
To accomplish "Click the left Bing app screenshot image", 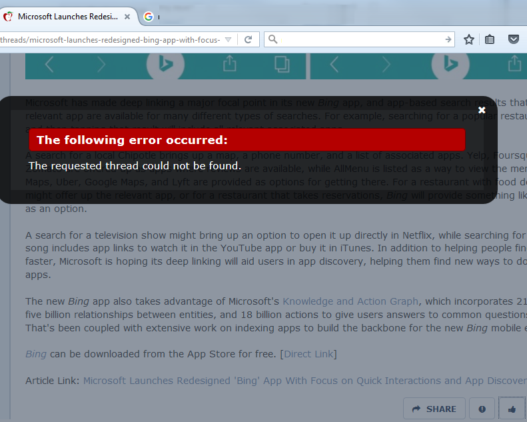I will (165, 66).
